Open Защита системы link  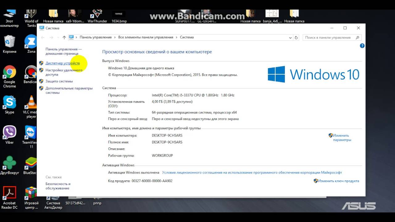pos(59,81)
